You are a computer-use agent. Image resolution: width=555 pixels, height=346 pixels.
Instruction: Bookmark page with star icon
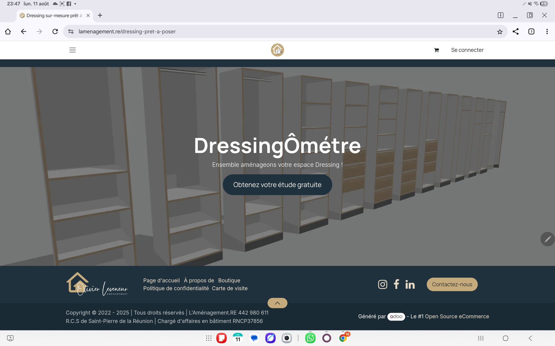tap(500, 32)
